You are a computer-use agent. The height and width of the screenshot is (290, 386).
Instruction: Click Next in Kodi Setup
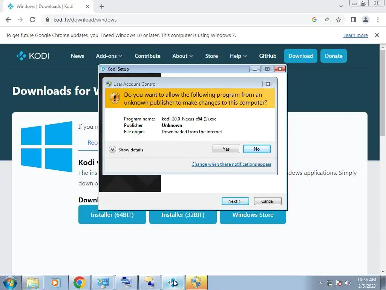(x=235, y=201)
